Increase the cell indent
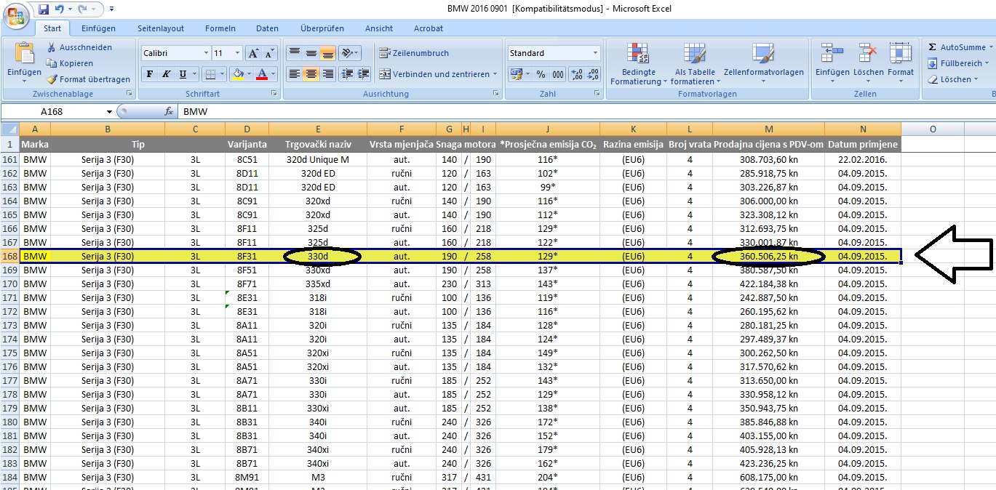The height and width of the screenshot is (490, 996). 364,74
